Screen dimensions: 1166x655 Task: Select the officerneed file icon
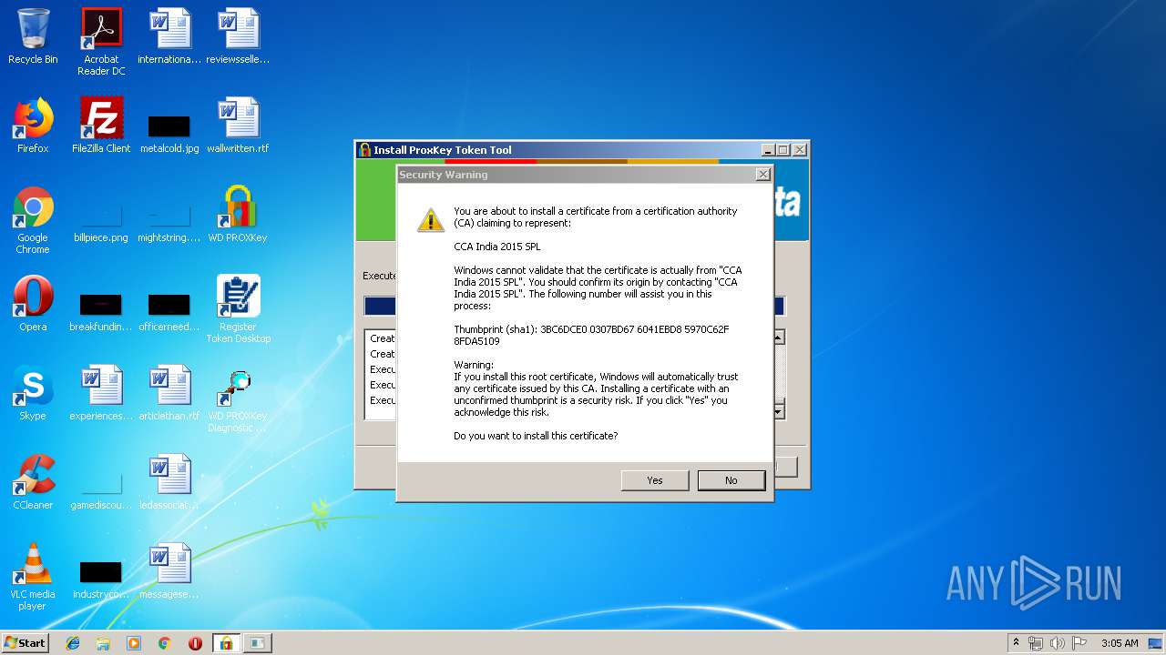169,310
